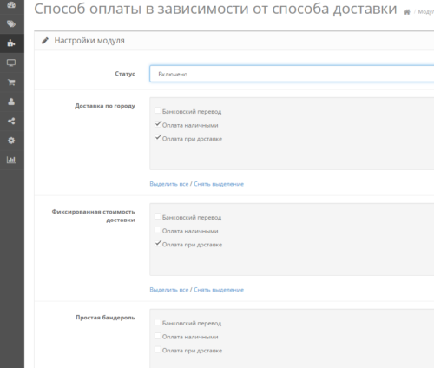The image size is (434, 368).
Task: Open the Catalog tag icon in sidebar
Action: coord(11,23)
